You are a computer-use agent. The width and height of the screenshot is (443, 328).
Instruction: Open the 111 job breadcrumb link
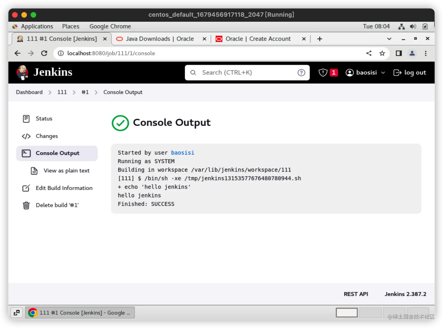62,92
